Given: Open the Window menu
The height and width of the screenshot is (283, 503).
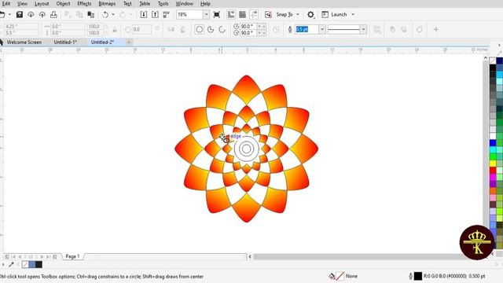Looking at the screenshot, I should pos(184,4).
